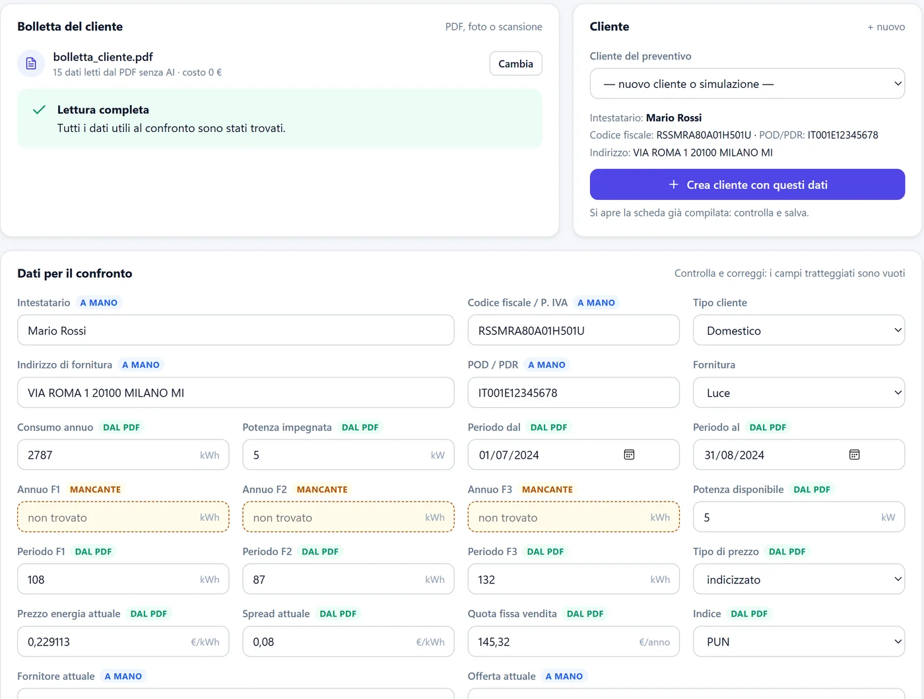Viewport: 924px width, 699px height.
Task: Edit the Periodo F1 value field
Action: tap(123, 580)
